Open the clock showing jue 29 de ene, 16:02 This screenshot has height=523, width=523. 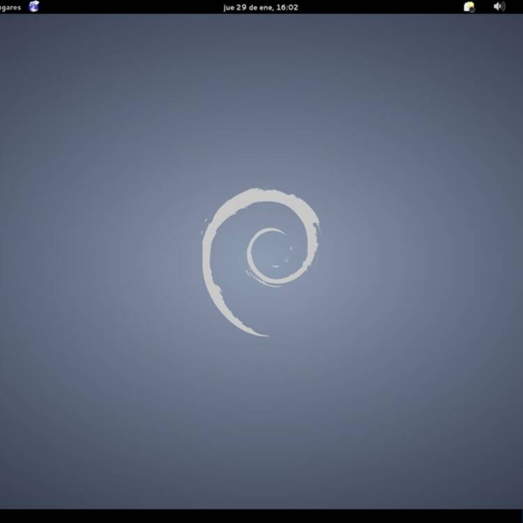(x=261, y=8)
